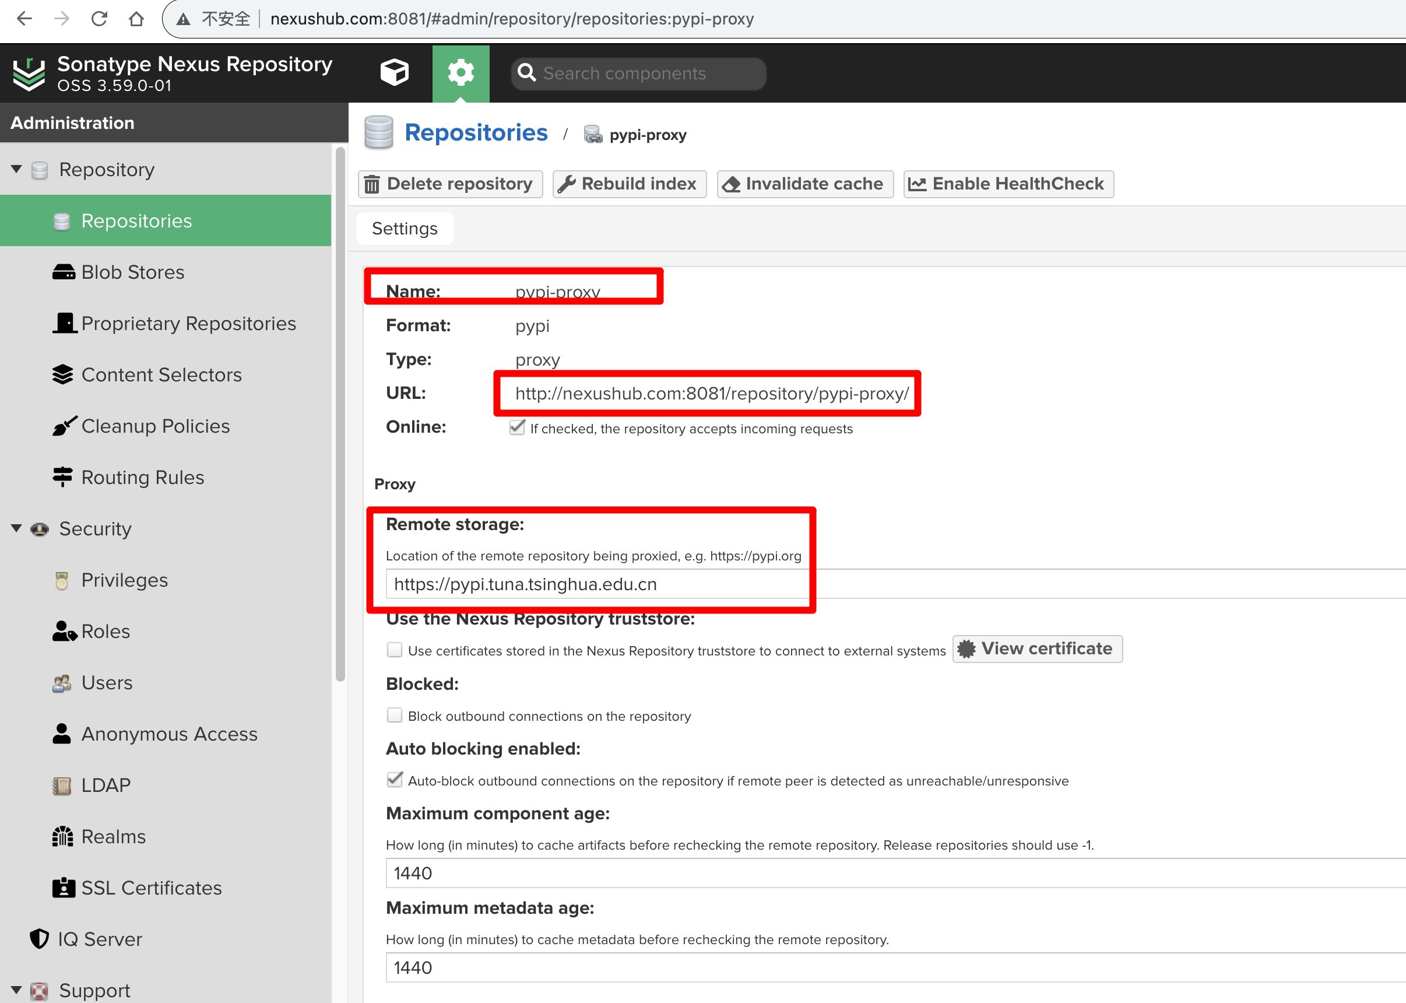
Task: Open the Settings tab
Action: point(405,229)
